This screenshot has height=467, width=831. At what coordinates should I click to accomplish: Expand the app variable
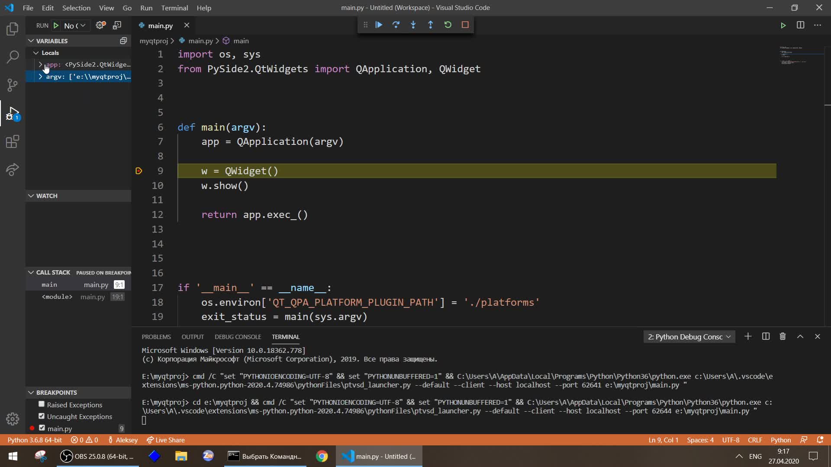tap(40, 64)
